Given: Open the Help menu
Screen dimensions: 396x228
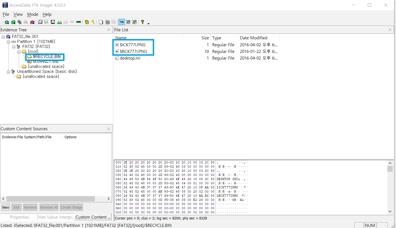Looking at the screenshot, I should tap(47, 14).
